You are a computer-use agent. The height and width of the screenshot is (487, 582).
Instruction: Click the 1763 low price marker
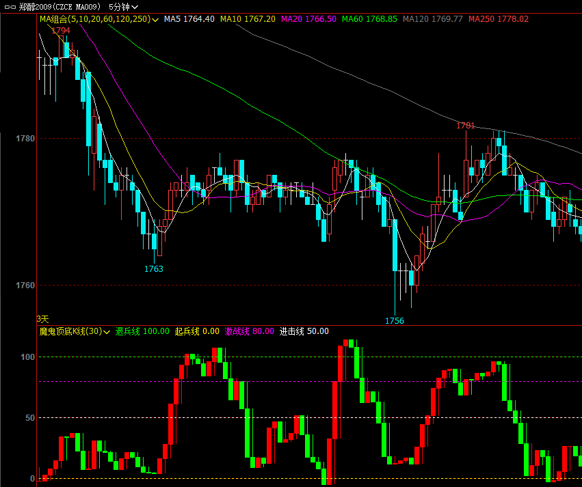tap(154, 268)
